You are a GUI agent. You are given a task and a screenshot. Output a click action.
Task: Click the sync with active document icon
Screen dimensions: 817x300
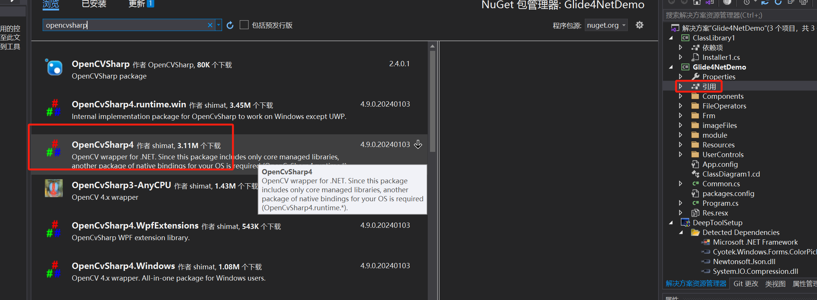tap(765, 2)
